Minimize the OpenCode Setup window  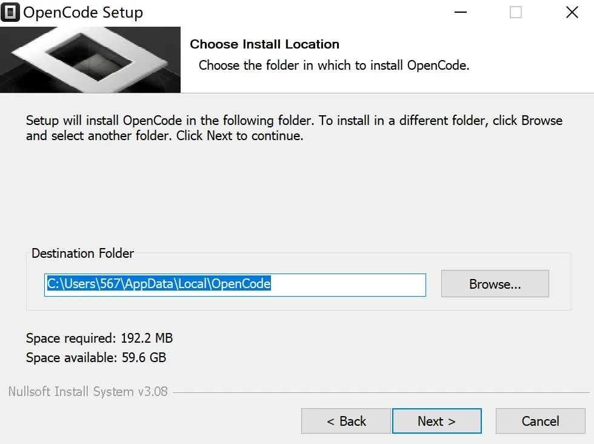(x=459, y=12)
